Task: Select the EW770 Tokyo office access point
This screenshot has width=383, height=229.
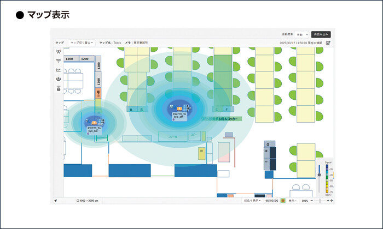Action: click(179, 107)
